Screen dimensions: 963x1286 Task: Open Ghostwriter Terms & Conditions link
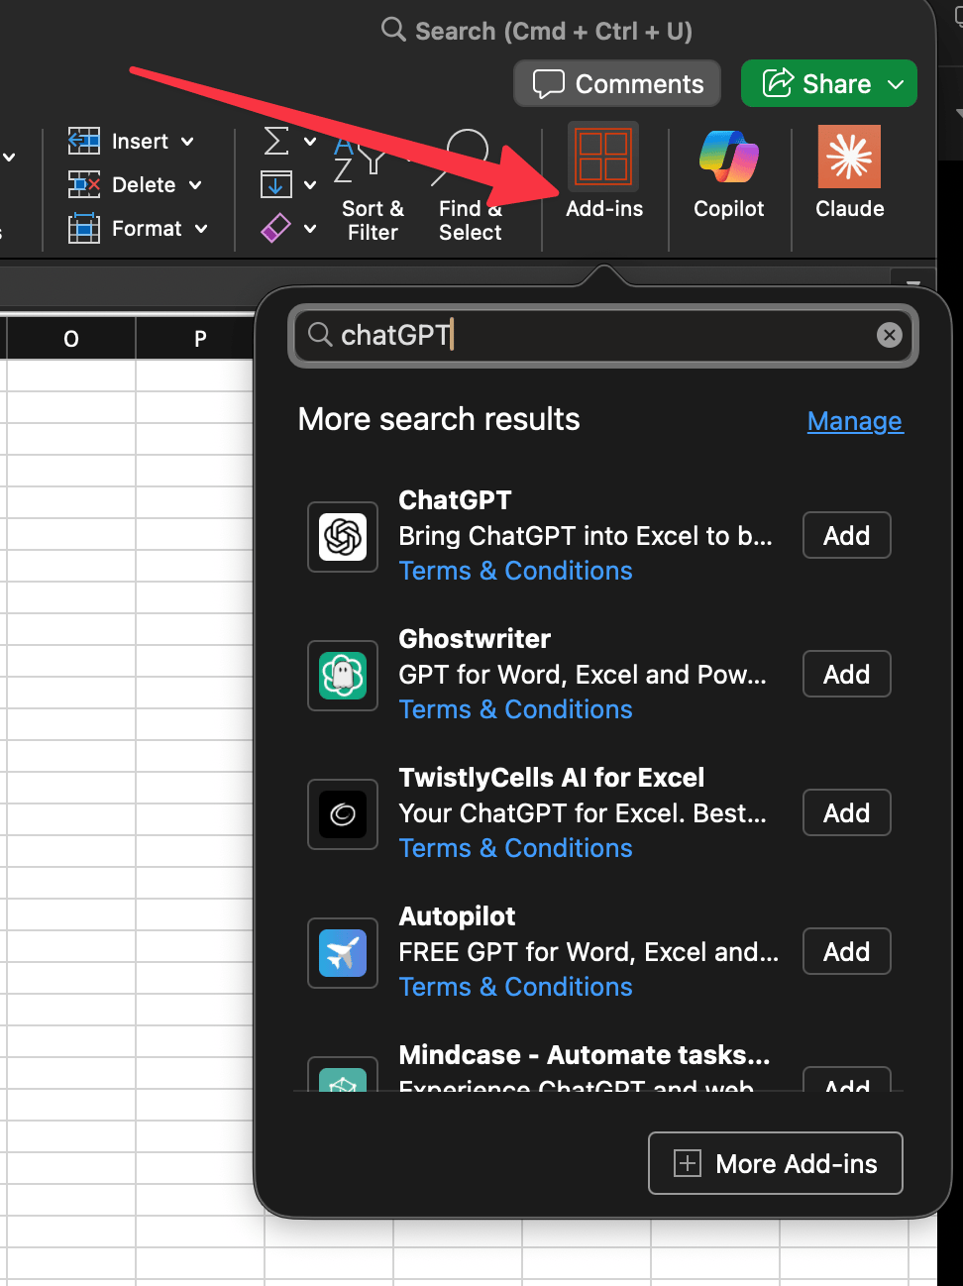(515, 709)
